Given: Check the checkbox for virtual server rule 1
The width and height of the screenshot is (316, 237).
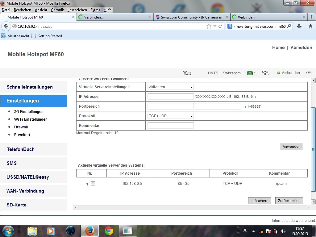Looking at the screenshot, I should click(x=93, y=184).
